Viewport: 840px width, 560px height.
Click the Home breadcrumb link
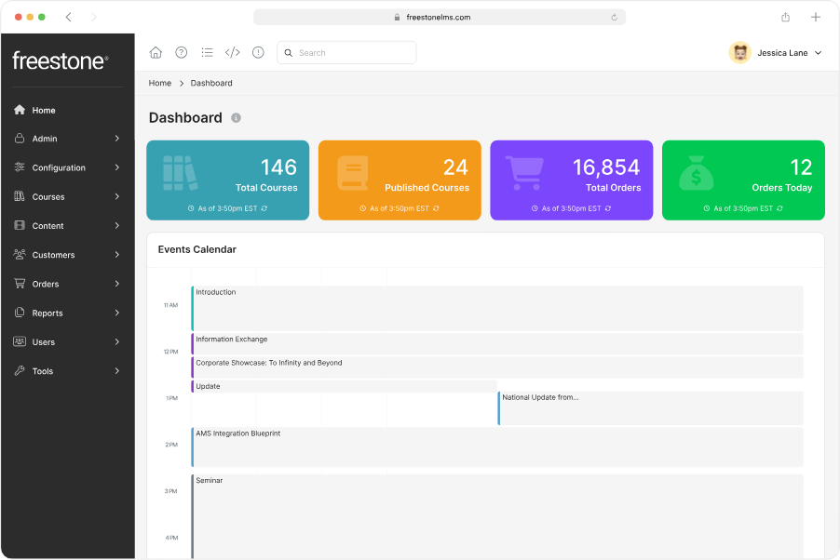pyautogui.click(x=160, y=84)
